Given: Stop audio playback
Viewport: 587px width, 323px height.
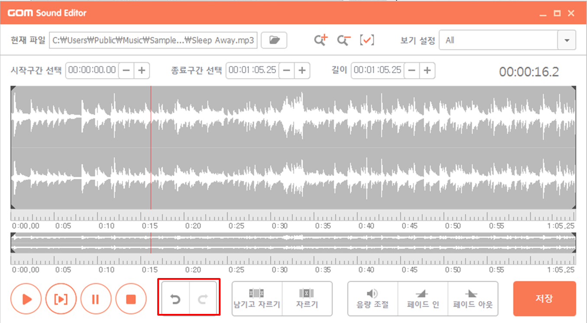Looking at the screenshot, I should point(131,298).
